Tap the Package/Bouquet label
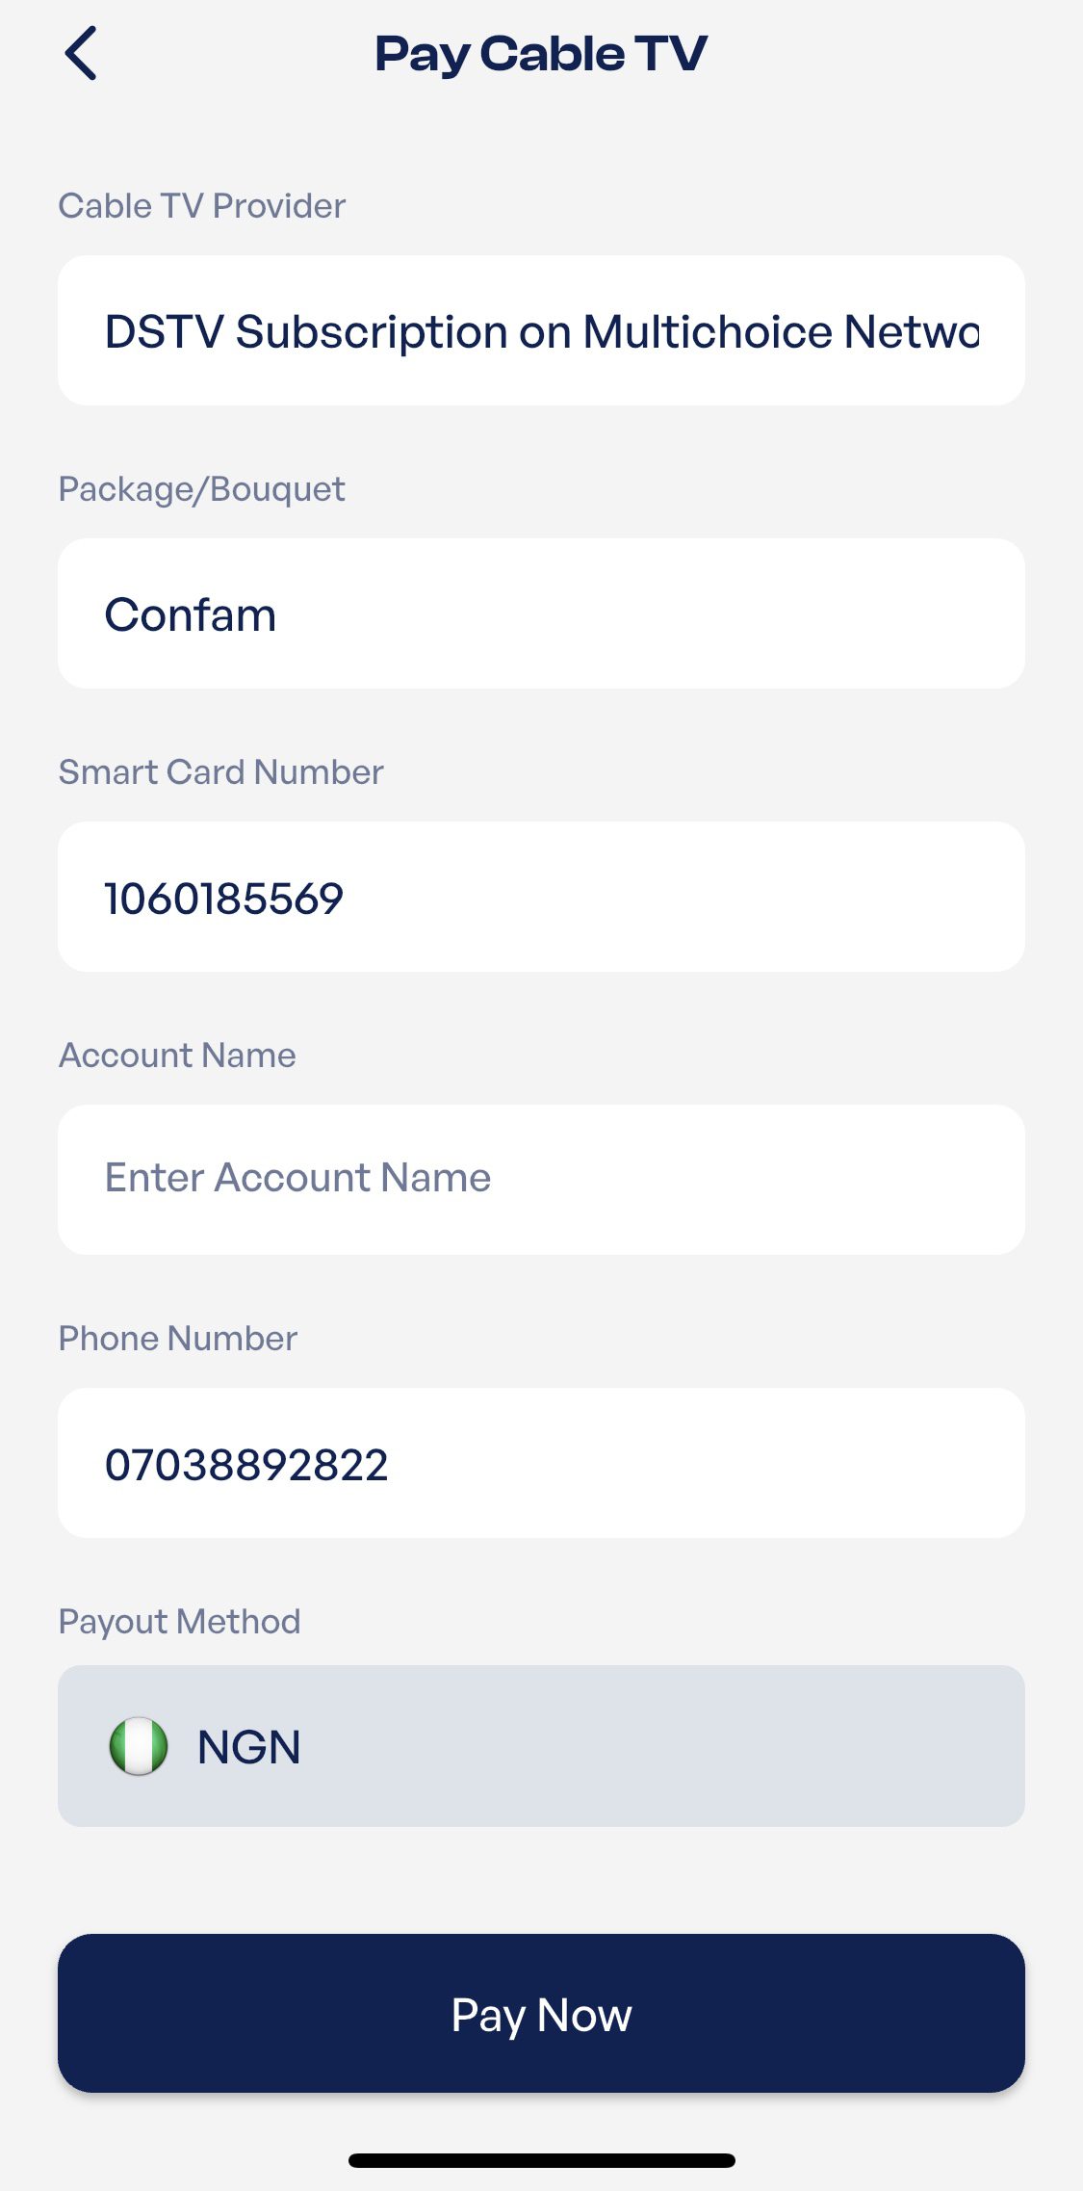The height and width of the screenshot is (2191, 1083). 201,489
